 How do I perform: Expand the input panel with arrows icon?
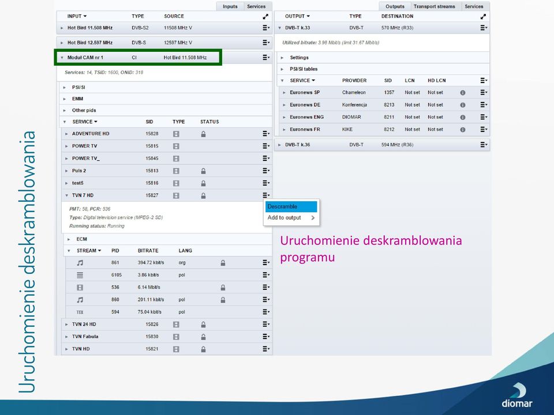point(265,16)
